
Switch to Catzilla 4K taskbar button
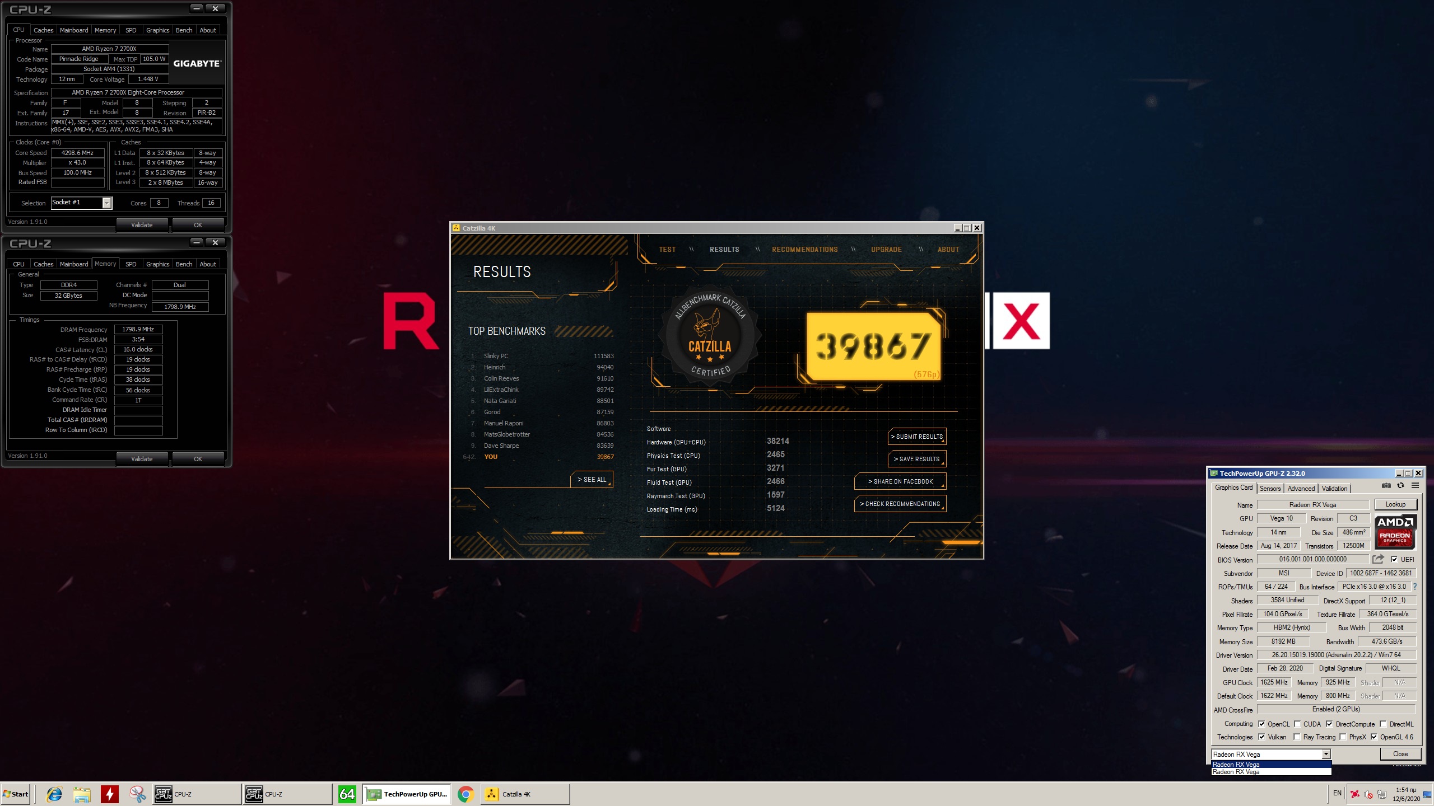pos(525,794)
